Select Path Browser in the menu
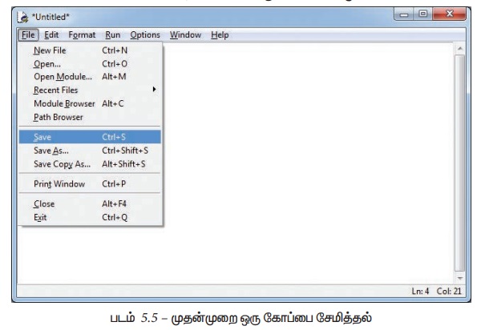Viewport: 481px width, 330px height. (x=58, y=117)
